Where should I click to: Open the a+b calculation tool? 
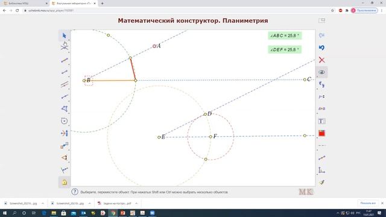(x=321, y=108)
